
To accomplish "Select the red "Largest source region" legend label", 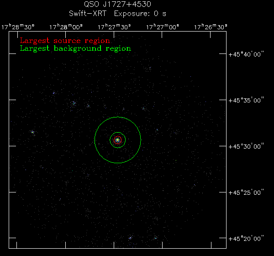I will click(65, 41).
